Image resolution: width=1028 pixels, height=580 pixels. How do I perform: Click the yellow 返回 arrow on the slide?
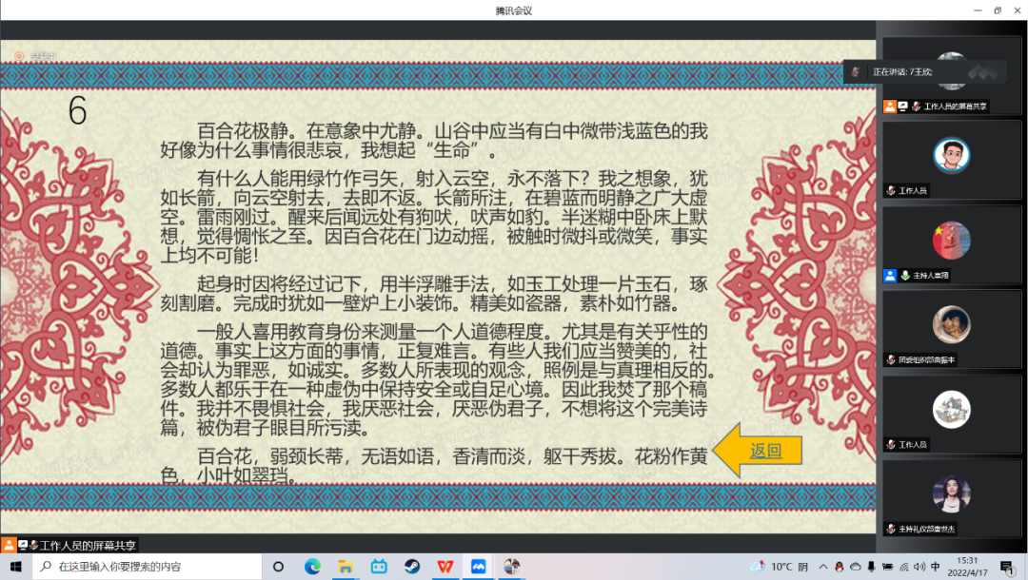tap(731, 451)
